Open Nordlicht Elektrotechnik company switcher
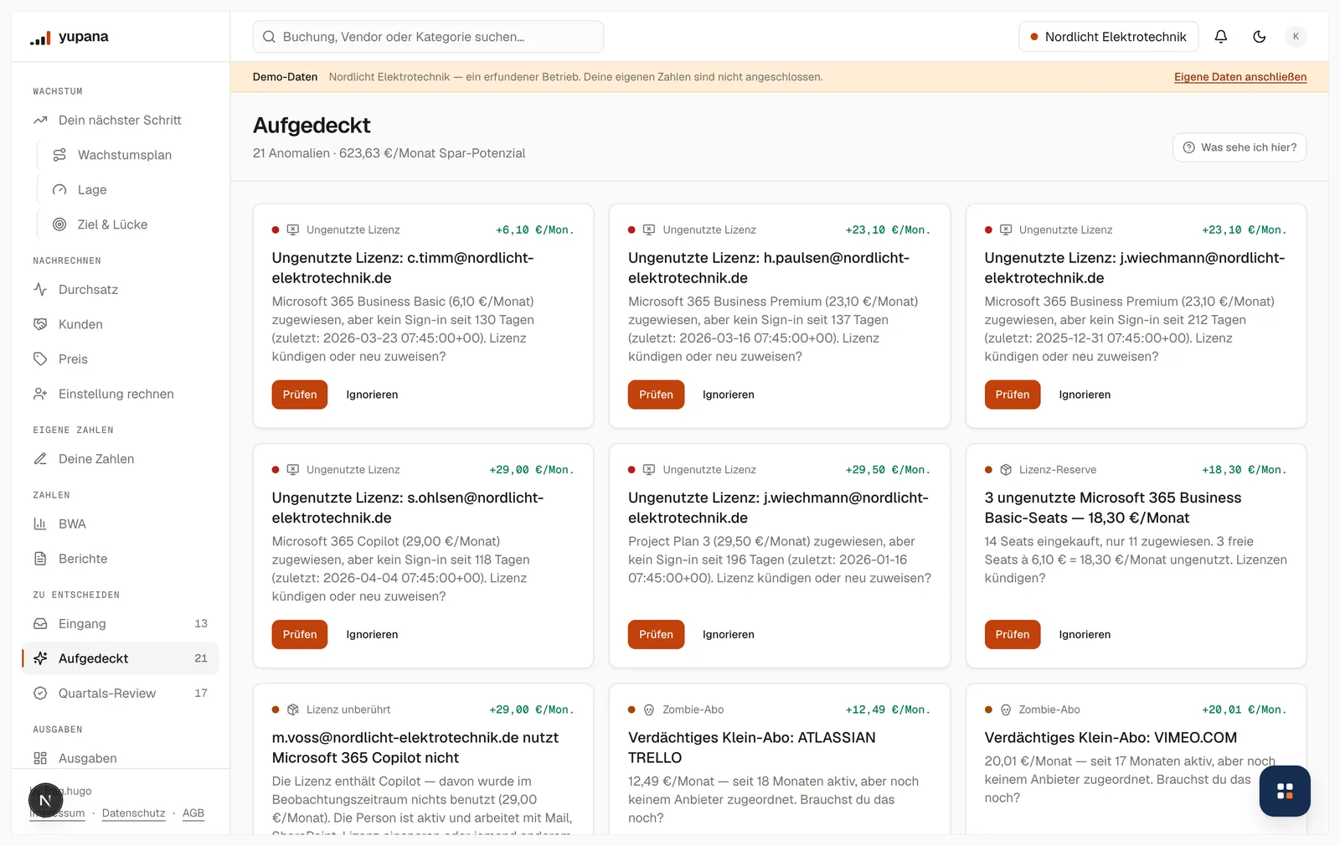This screenshot has width=1340, height=846. pos(1108,37)
